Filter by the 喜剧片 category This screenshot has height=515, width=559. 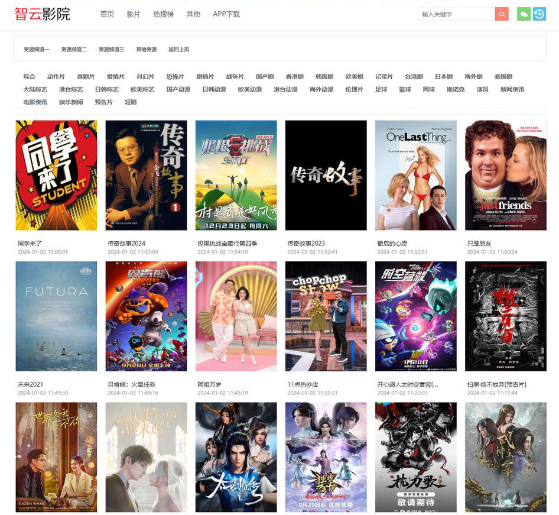pyautogui.click(x=86, y=77)
